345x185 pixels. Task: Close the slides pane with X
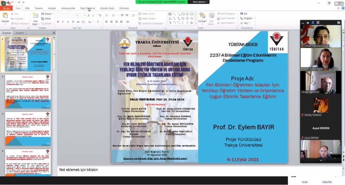coord(54,33)
